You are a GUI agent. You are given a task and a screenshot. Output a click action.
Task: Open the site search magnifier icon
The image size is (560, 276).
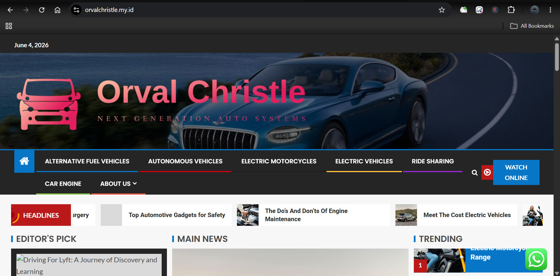point(475,173)
